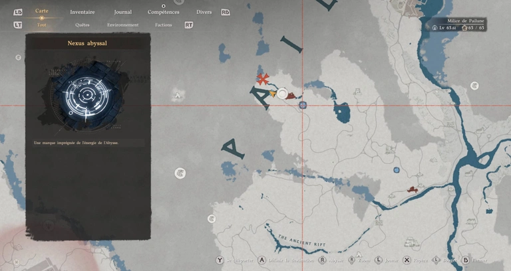Screen dimensions: 511x271
Task: Click the RT trigger icon after Factions
Action: click(189, 25)
